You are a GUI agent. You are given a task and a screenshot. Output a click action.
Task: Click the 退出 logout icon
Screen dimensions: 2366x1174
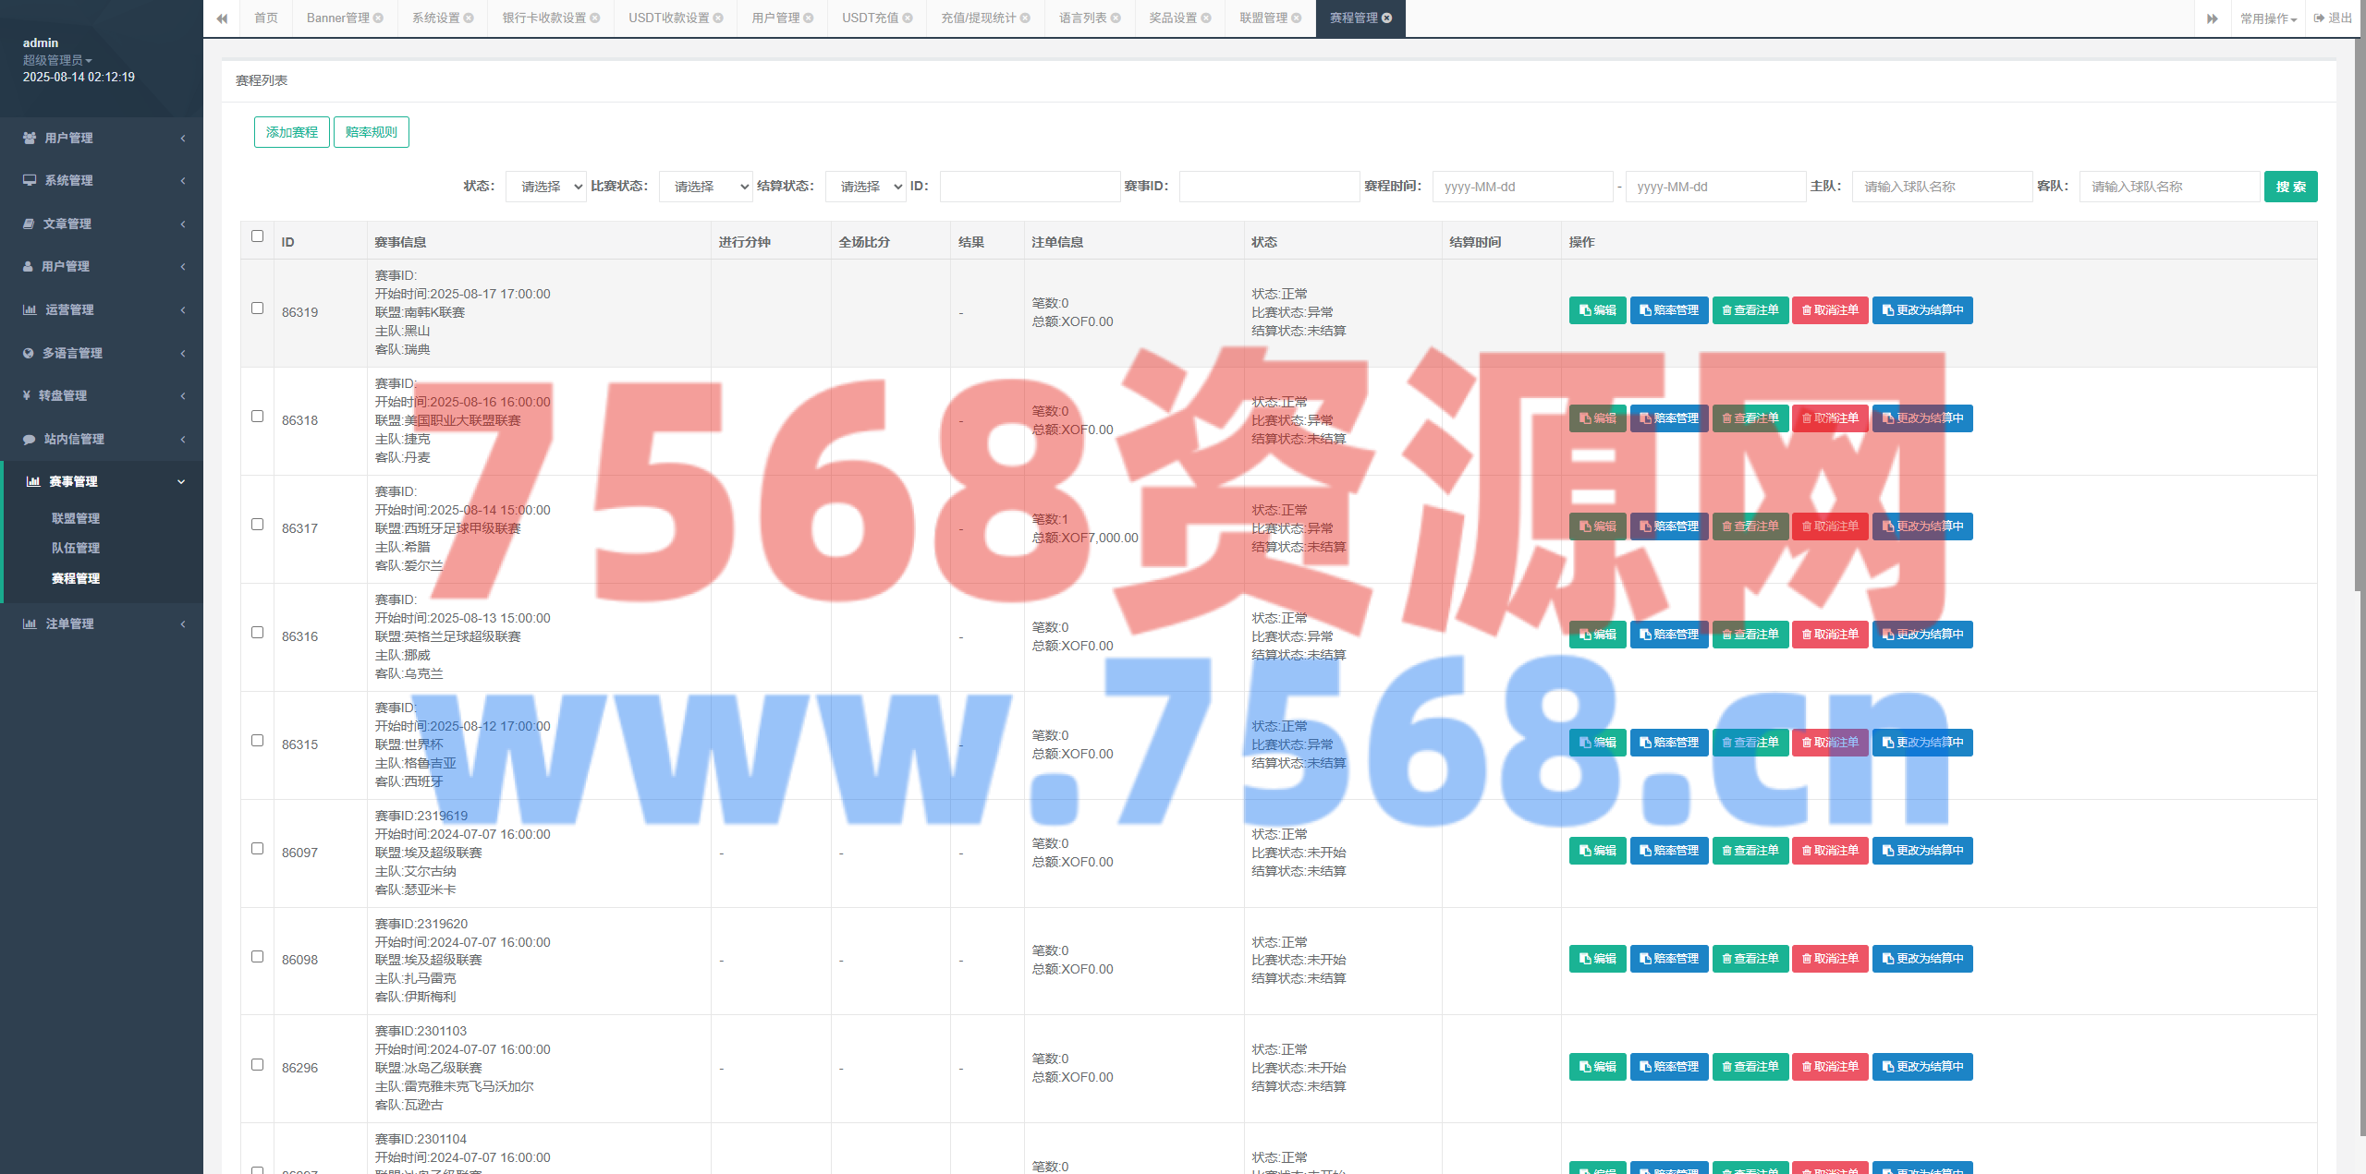pos(2319,18)
